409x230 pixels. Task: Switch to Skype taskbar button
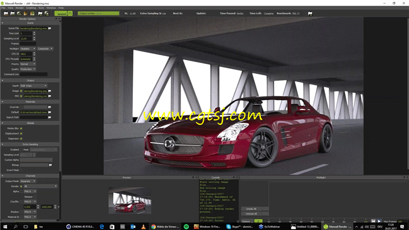pyautogui.click(x=240, y=226)
